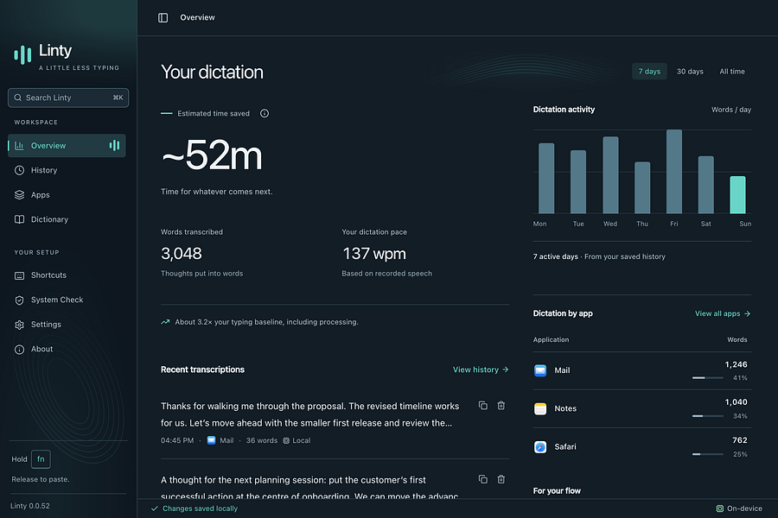The height and width of the screenshot is (518, 778).
Task: Click the fn hold key button
Action: (x=41, y=459)
